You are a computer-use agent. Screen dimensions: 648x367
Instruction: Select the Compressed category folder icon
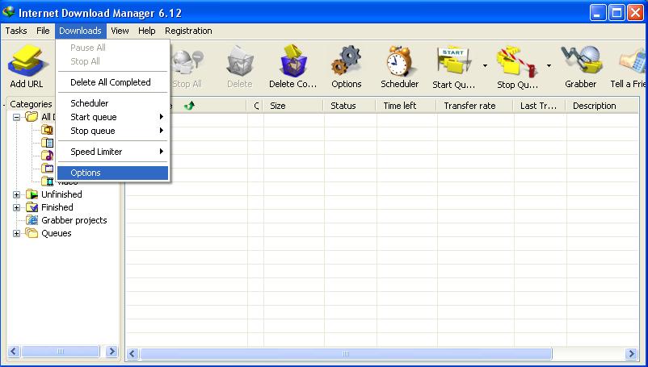point(48,130)
